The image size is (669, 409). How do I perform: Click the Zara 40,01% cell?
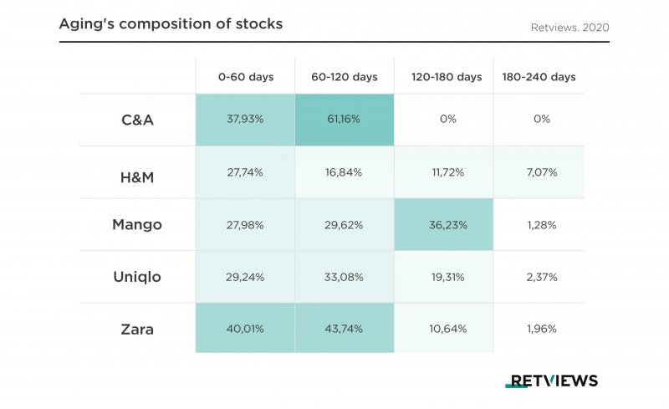point(245,329)
